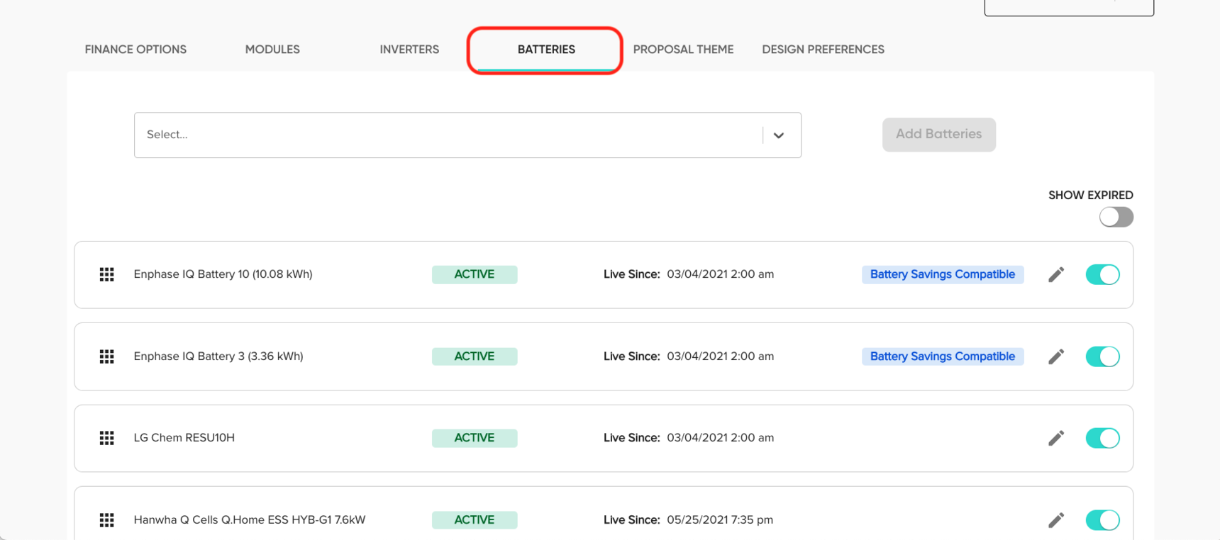Click drag handle for Hanwha Q Cells row

click(106, 520)
